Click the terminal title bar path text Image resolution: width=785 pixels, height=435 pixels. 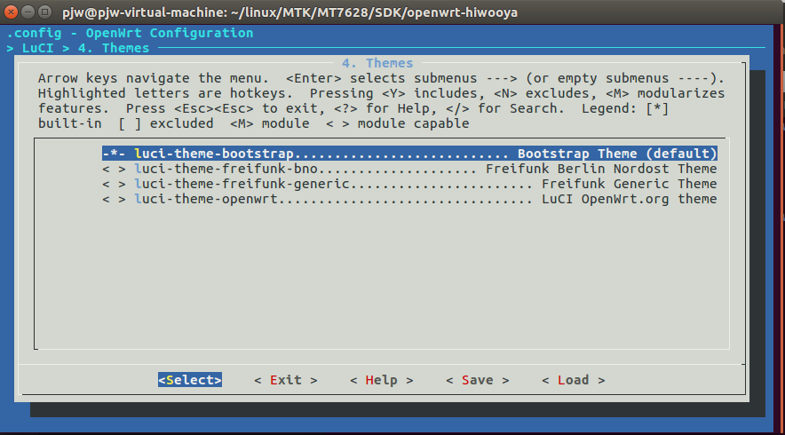coord(289,12)
